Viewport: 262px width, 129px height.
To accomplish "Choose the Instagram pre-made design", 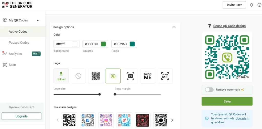I will (106, 120).
